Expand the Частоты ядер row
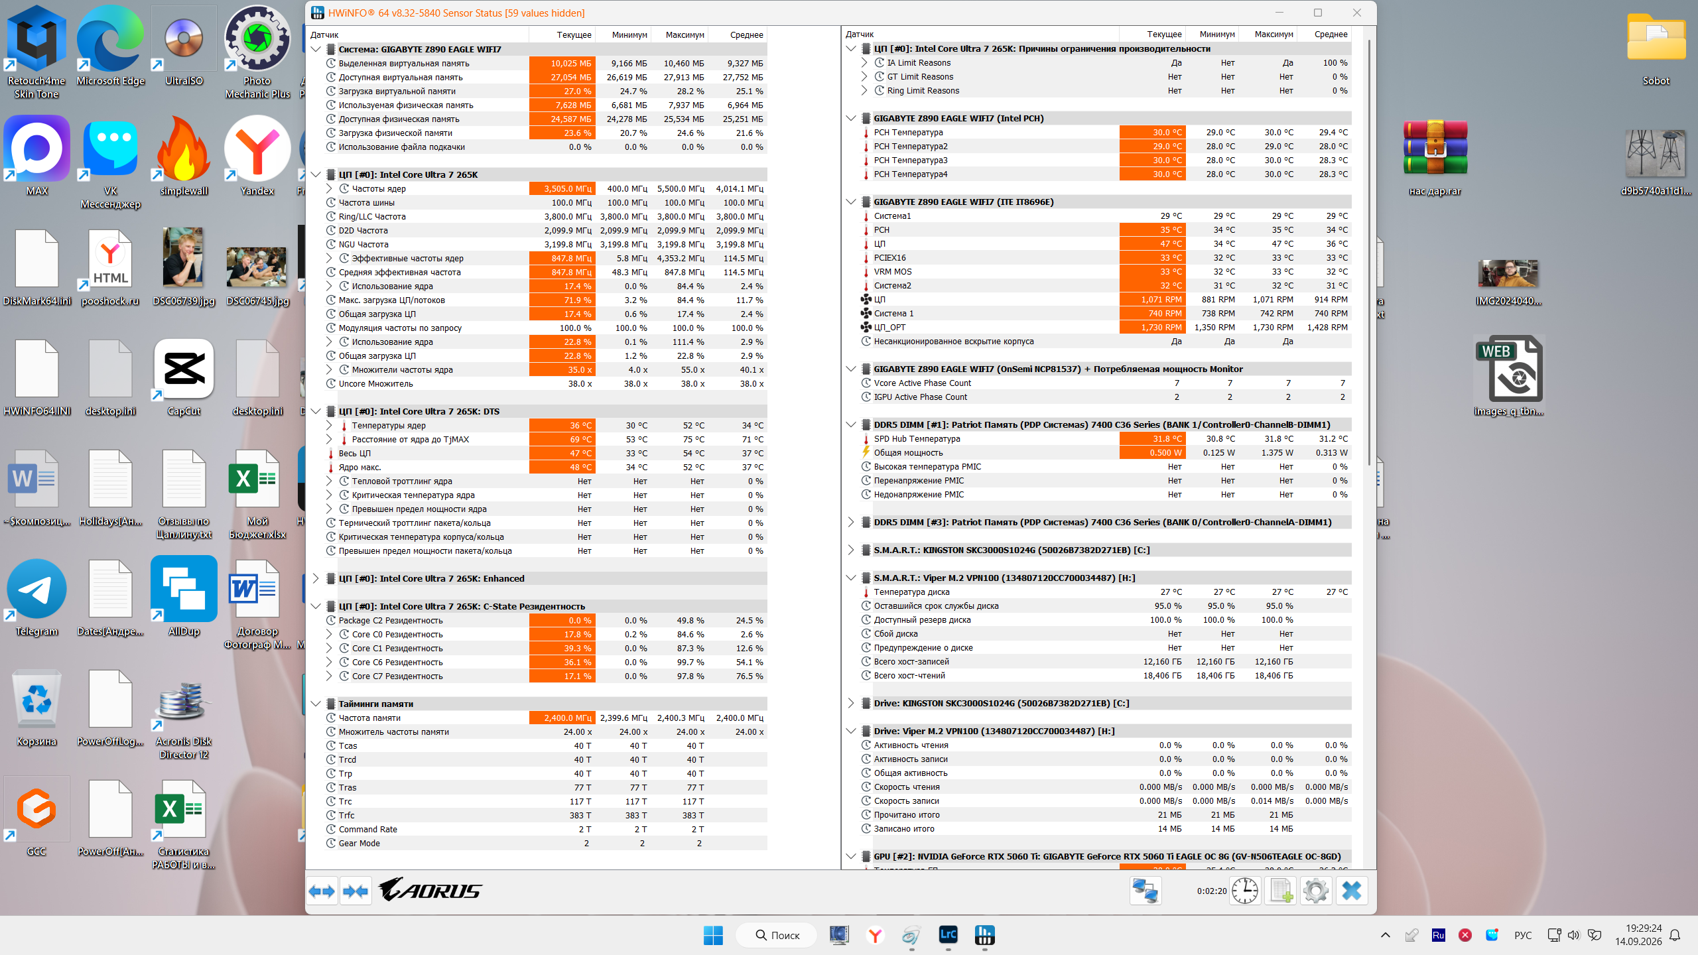Image resolution: width=1698 pixels, height=955 pixels. [329, 188]
